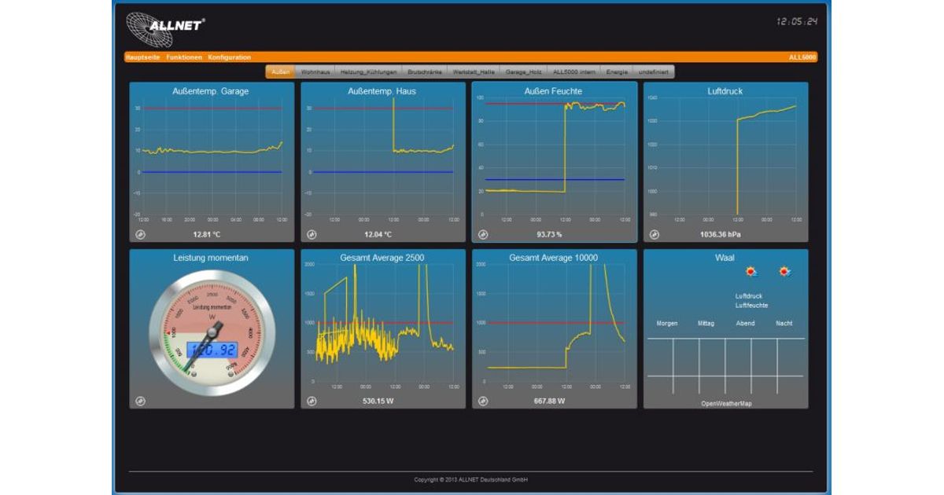Open the Konfiguration menu
Image resolution: width=944 pixels, height=495 pixels.
pyautogui.click(x=230, y=57)
